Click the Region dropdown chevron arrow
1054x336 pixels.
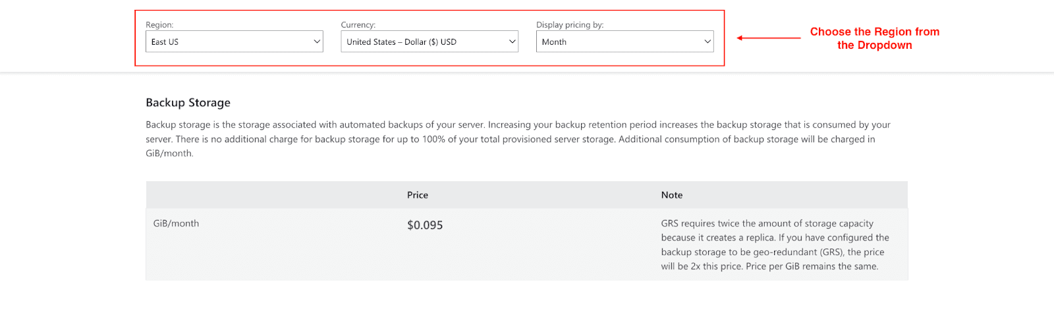317,42
